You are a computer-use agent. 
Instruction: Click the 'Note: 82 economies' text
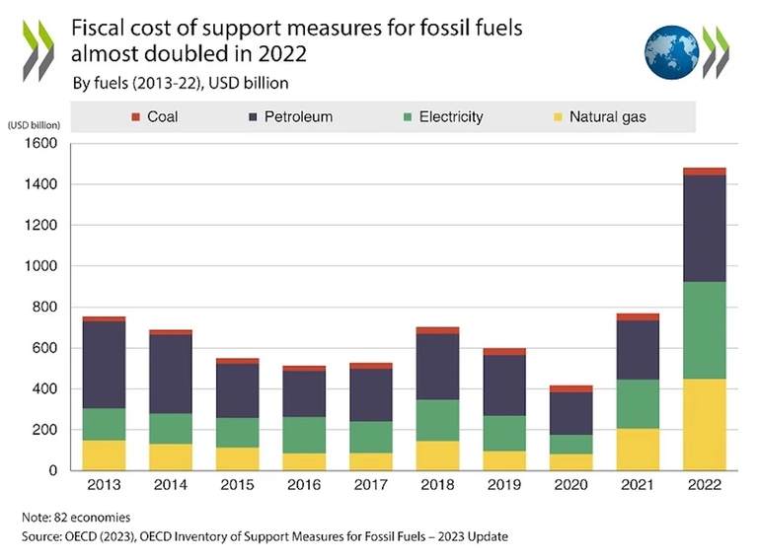[76, 517]
